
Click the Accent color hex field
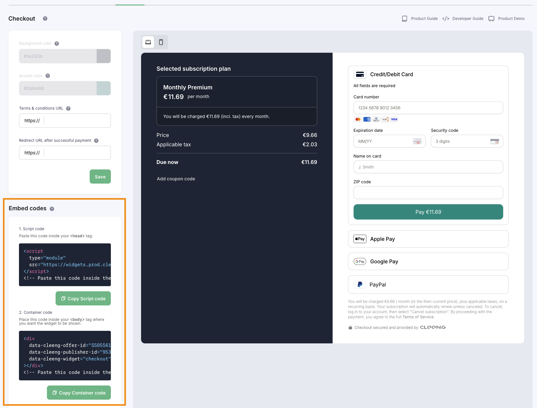[x=58, y=88]
